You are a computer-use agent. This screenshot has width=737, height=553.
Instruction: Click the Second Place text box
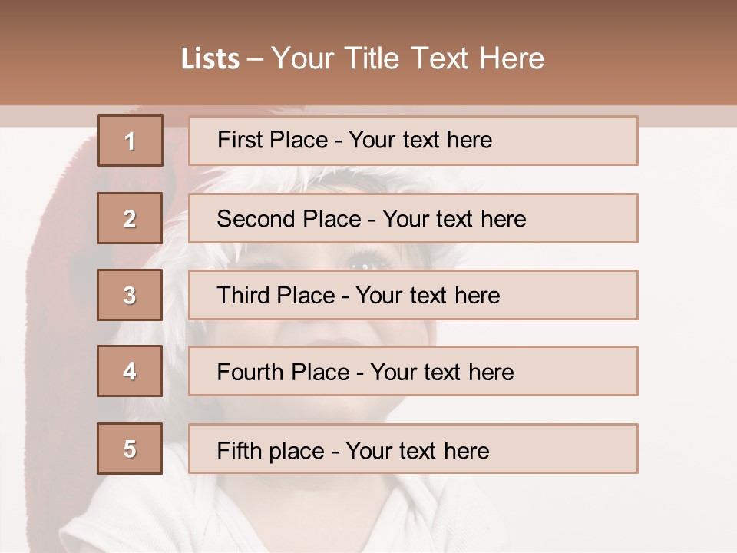(x=413, y=218)
